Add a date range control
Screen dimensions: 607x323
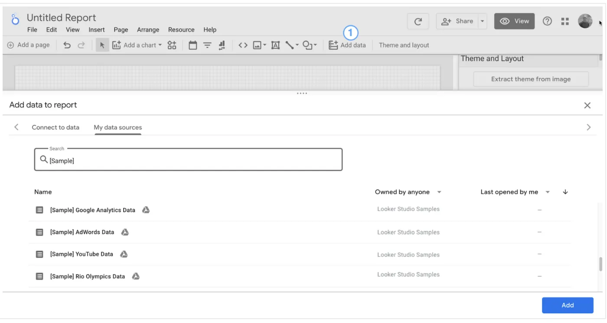[193, 45]
